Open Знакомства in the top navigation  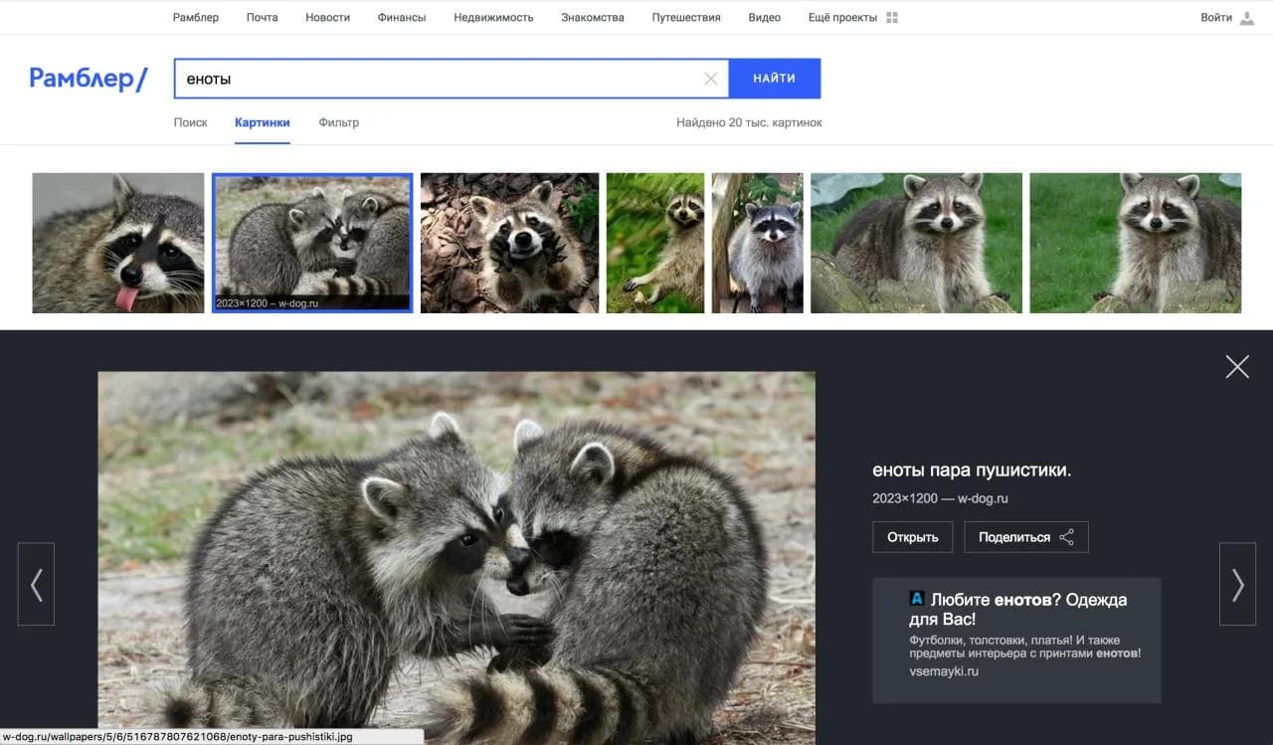pyautogui.click(x=593, y=18)
